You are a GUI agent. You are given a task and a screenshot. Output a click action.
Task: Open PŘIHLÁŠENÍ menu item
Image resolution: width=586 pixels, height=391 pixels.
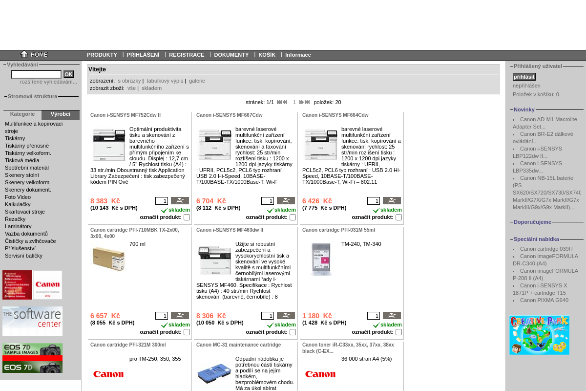143,55
